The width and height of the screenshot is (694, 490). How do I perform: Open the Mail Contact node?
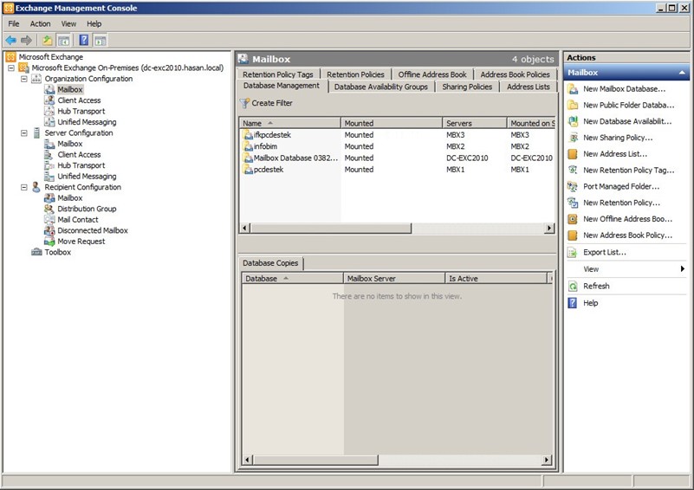(x=78, y=220)
